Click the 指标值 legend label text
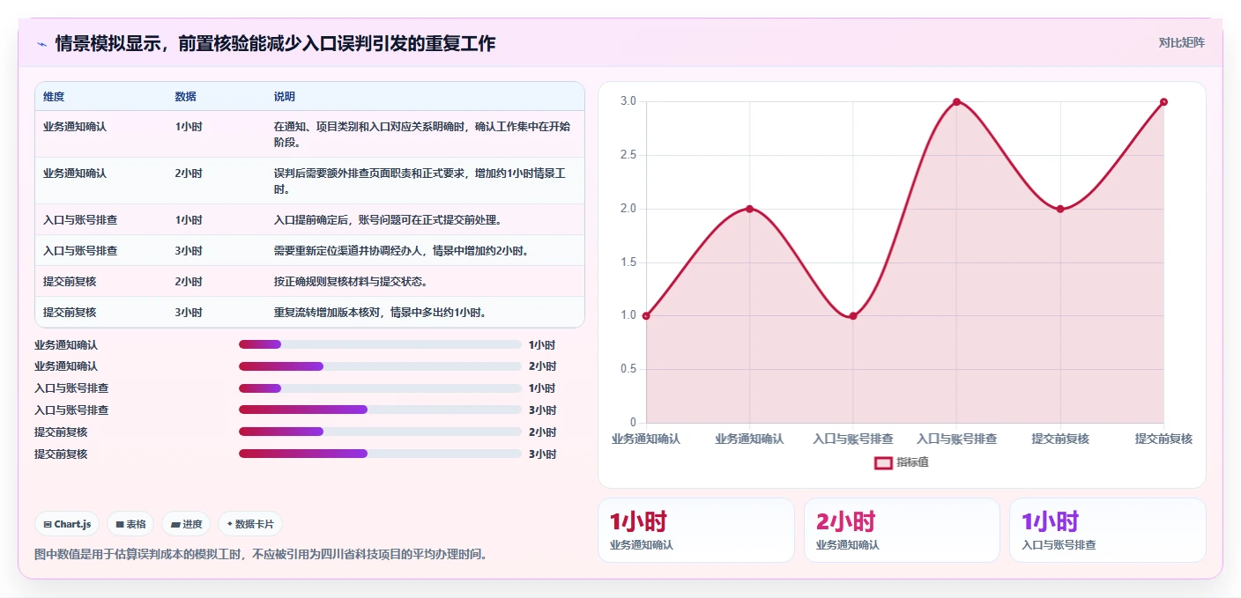The height and width of the screenshot is (598, 1241). tap(912, 462)
